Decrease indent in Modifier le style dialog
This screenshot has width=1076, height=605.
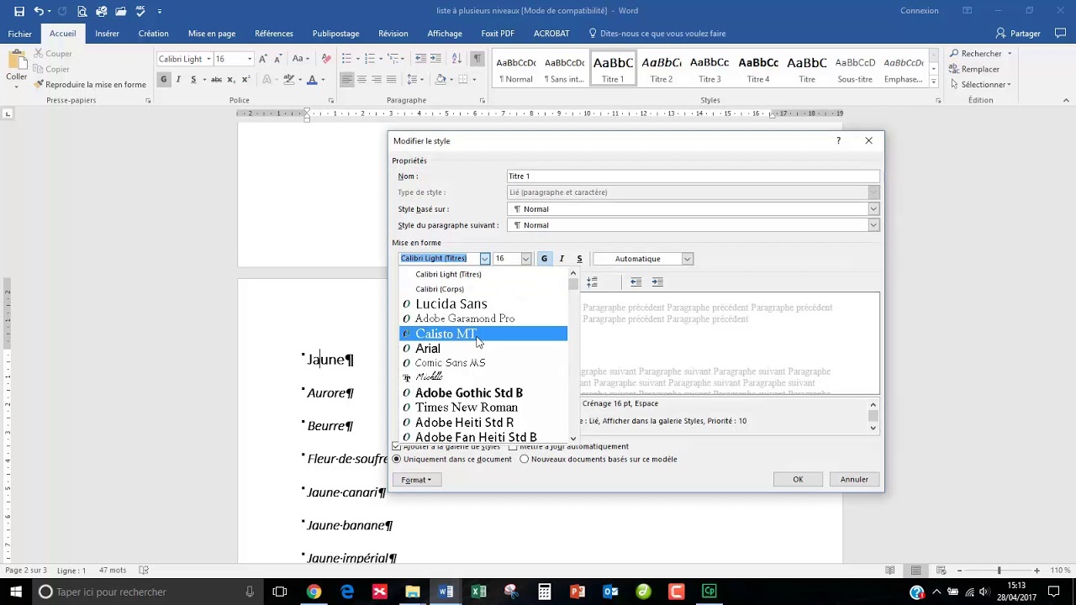(x=636, y=282)
